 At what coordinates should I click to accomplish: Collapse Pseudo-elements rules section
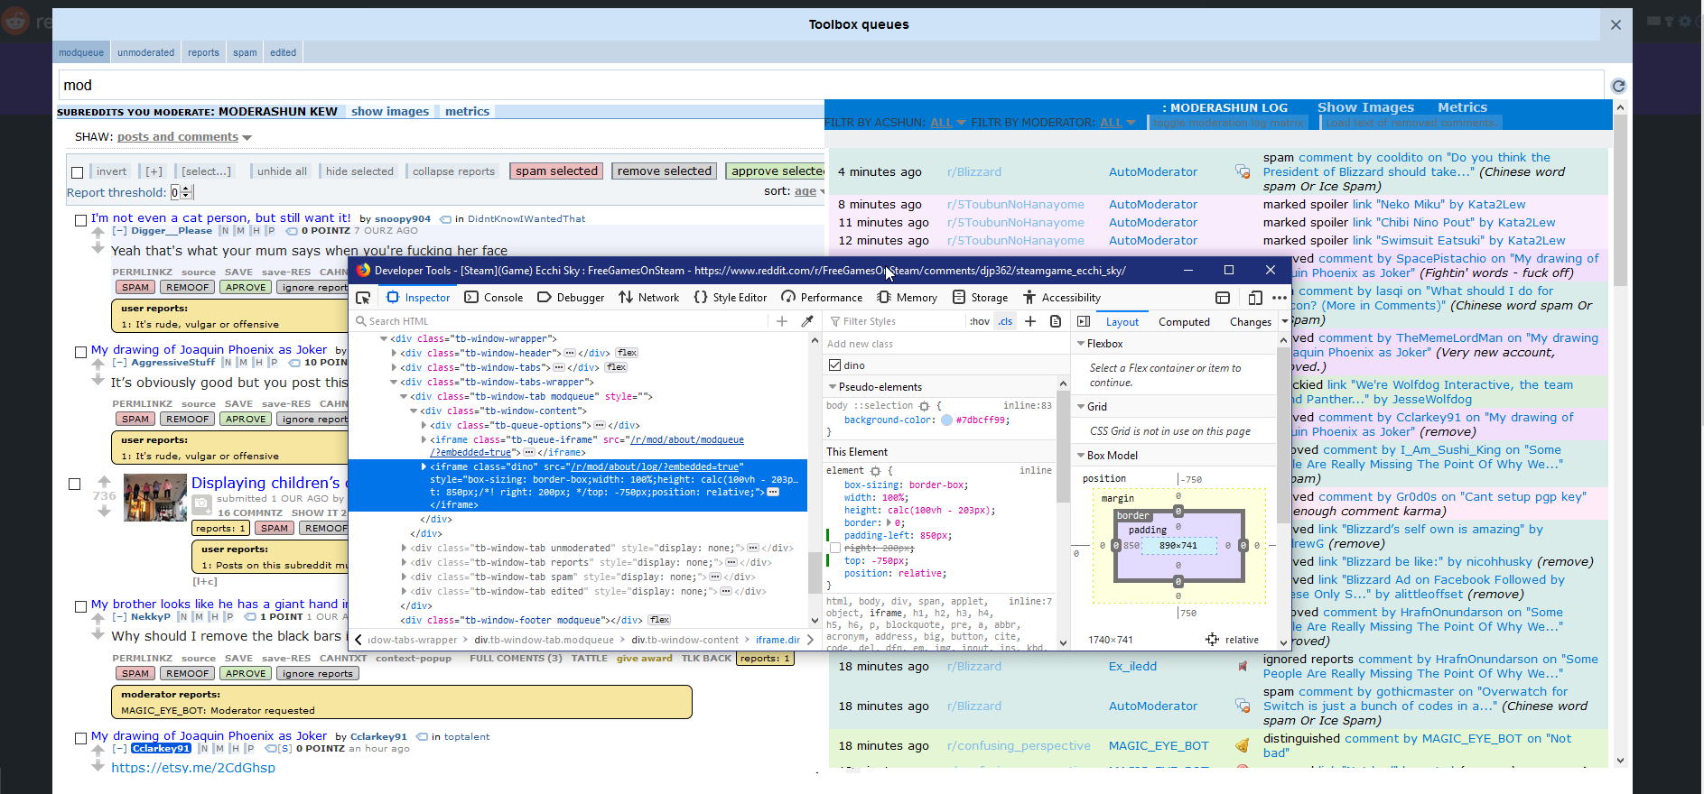point(833,387)
